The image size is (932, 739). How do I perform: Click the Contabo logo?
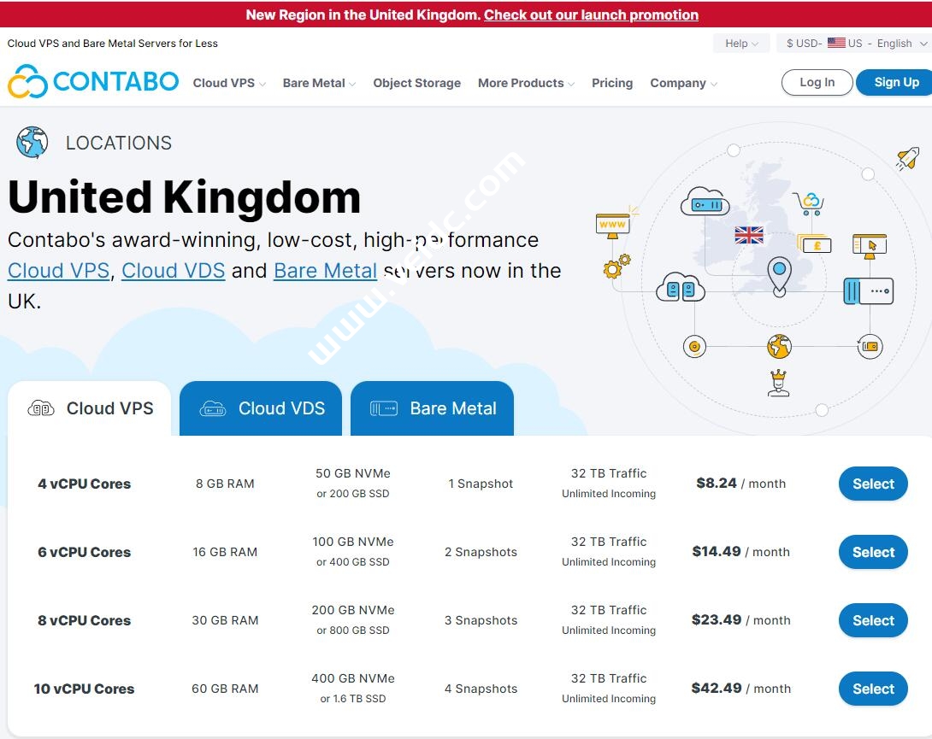[x=92, y=81]
